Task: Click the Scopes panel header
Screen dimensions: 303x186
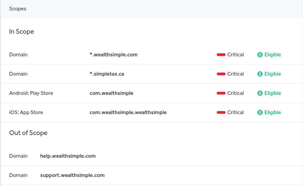Action: [18, 8]
